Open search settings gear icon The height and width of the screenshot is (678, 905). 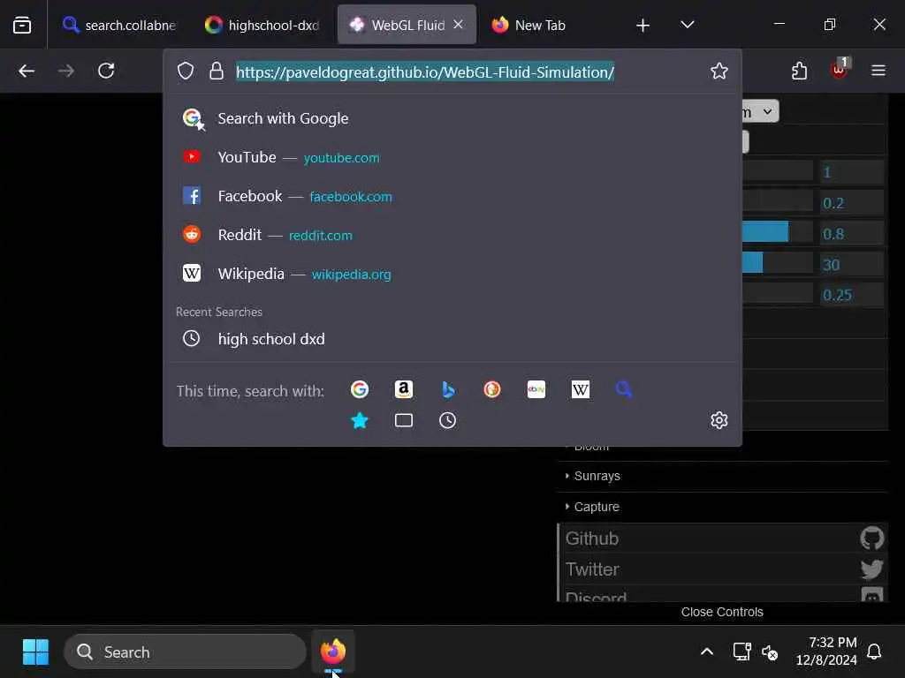tap(719, 420)
